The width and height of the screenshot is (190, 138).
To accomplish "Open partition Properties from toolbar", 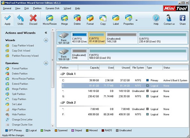I will click(129, 20).
